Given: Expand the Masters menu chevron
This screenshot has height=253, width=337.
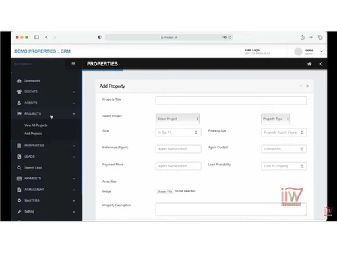Looking at the screenshot, I should click(x=74, y=200).
